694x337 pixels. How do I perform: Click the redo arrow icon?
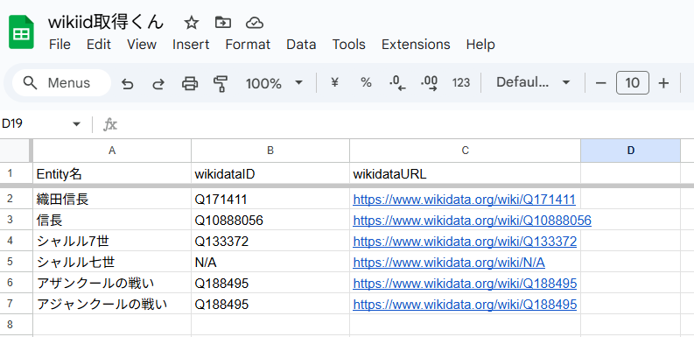coord(158,83)
